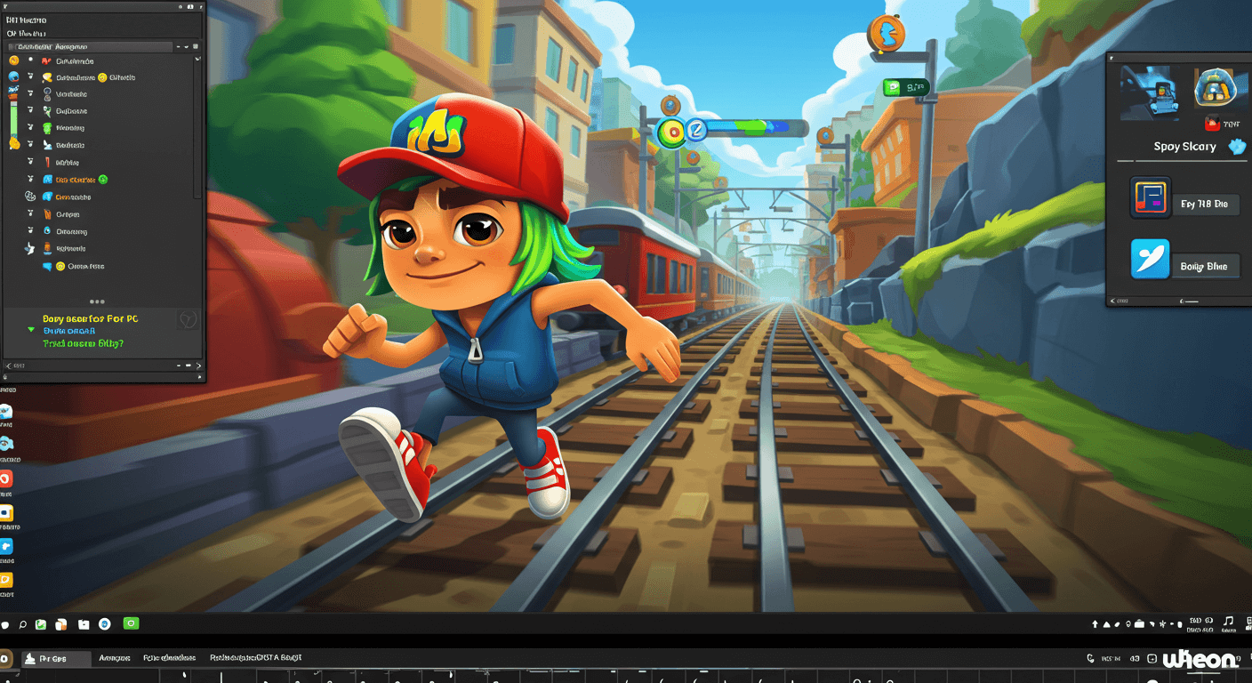Click the red desktop icon on the left edge
Screen dimensions: 1252x683
(5, 479)
